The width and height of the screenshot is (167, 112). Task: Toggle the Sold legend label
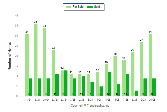97,7
